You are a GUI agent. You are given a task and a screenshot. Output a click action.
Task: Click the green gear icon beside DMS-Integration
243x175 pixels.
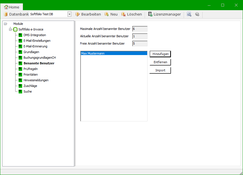20,35
